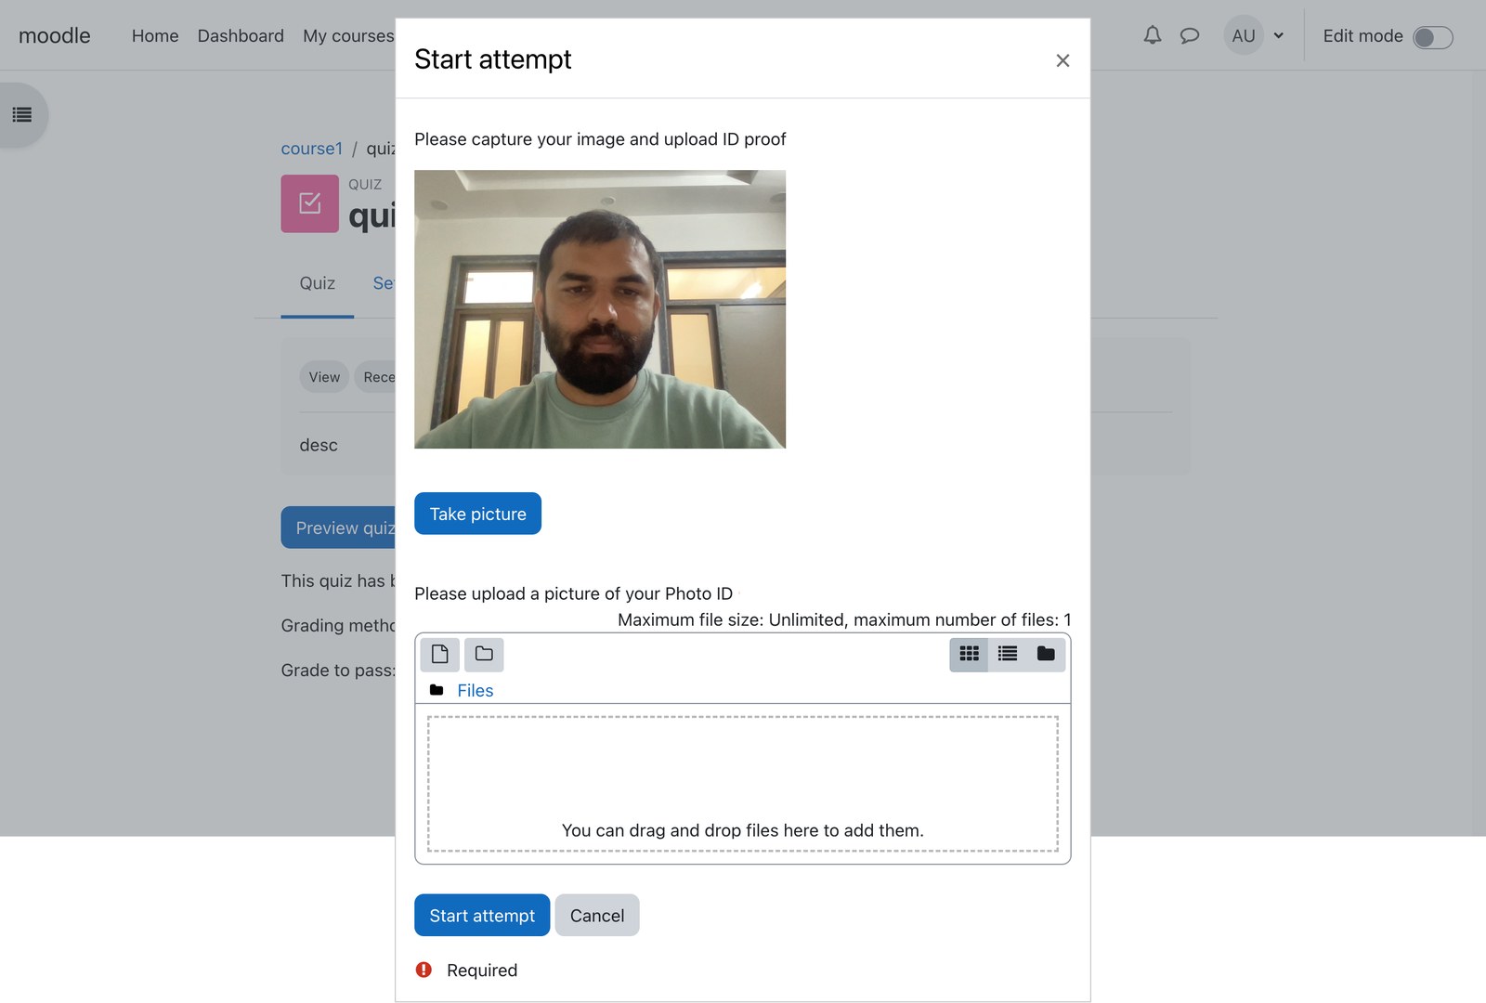Click the AU user avatar

1244,35
